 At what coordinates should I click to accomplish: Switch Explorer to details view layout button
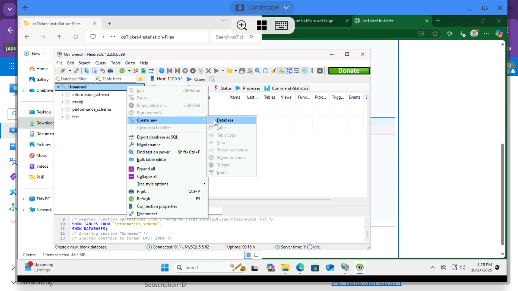pos(248,255)
